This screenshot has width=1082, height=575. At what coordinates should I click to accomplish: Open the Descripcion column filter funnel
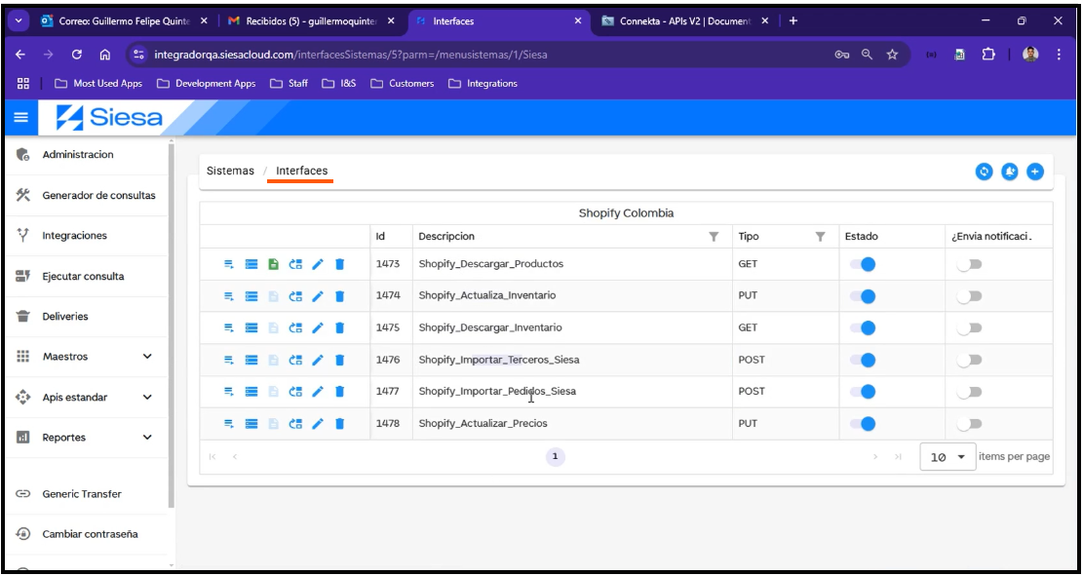[715, 236]
